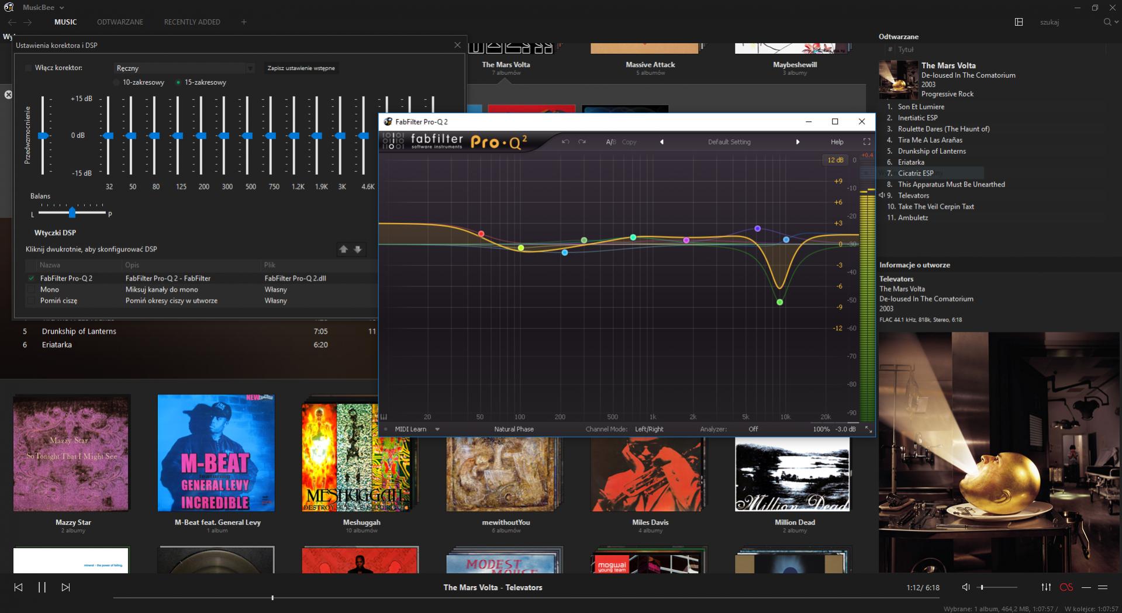Redo change in FabFilter Pro-Q 2
Screen dimensions: 1122x613
(582, 142)
